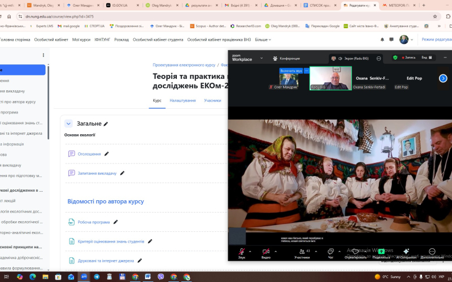Collapse the Загальне section chevron
This screenshot has width=452, height=282.
(x=68, y=124)
